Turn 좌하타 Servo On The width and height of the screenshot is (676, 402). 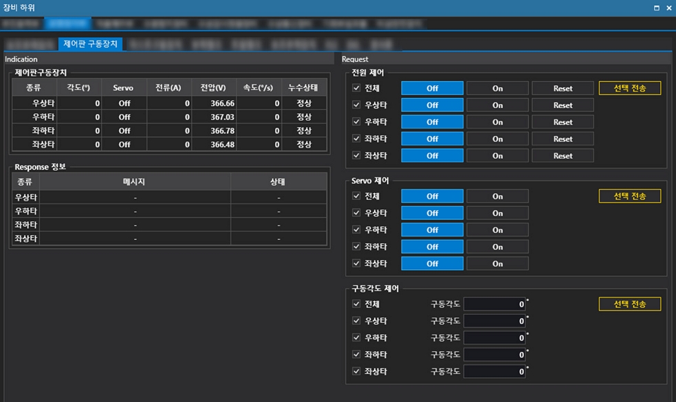[x=497, y=247]
